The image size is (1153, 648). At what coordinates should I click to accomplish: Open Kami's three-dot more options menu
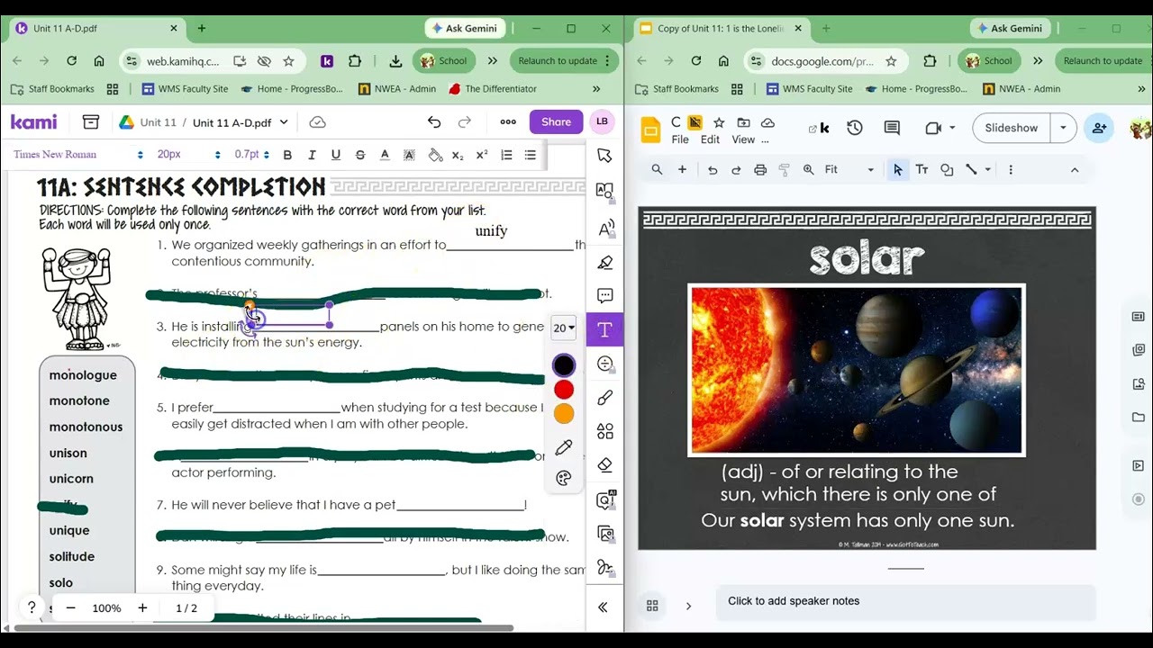[x=508, y=122]
